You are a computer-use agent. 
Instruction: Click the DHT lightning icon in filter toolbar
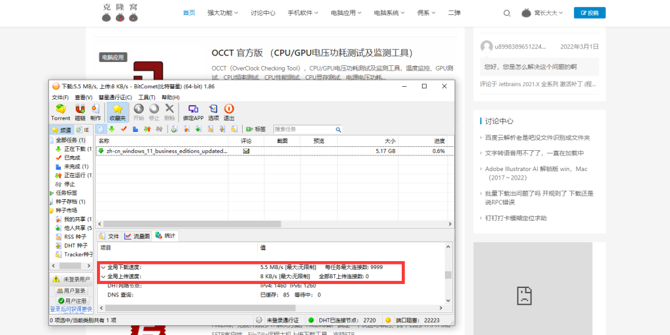(x=222, y=129)
